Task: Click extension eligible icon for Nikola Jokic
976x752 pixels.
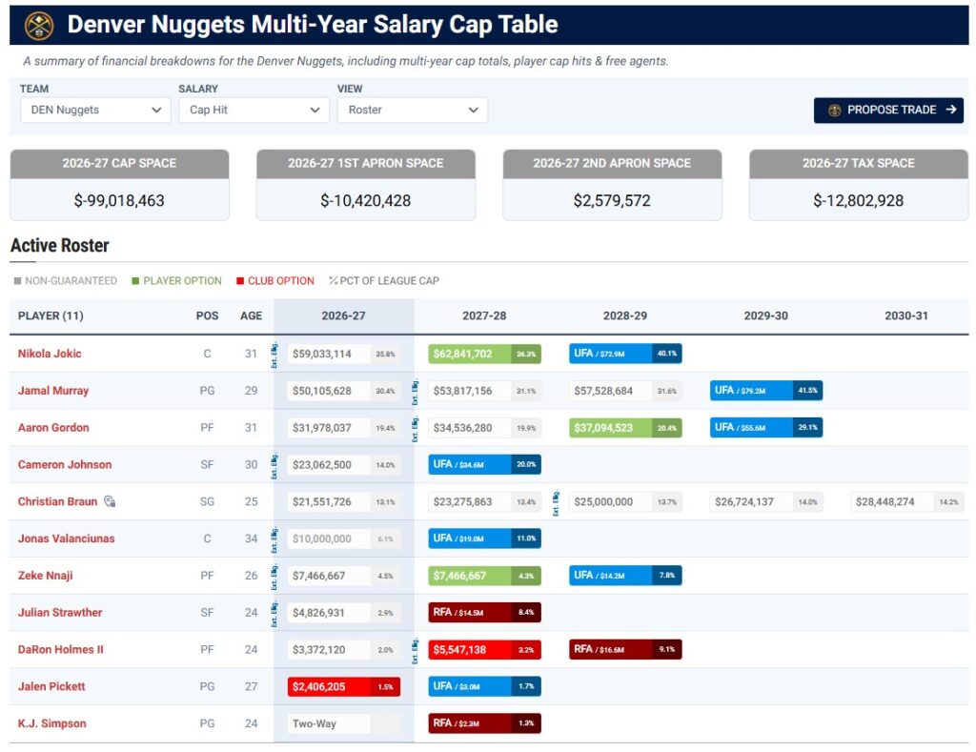Action: 274,355
